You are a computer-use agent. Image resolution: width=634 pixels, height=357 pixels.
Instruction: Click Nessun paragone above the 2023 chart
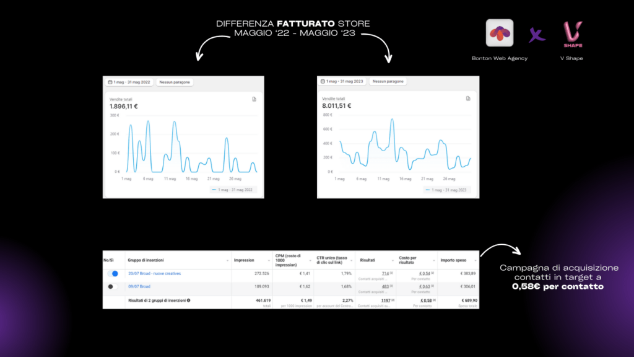point(388,81)
